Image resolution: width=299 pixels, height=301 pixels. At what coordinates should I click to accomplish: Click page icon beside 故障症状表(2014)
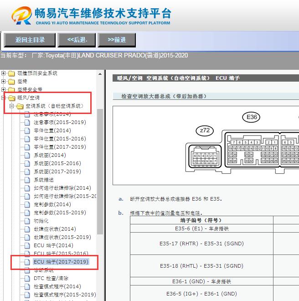(27, 229)
